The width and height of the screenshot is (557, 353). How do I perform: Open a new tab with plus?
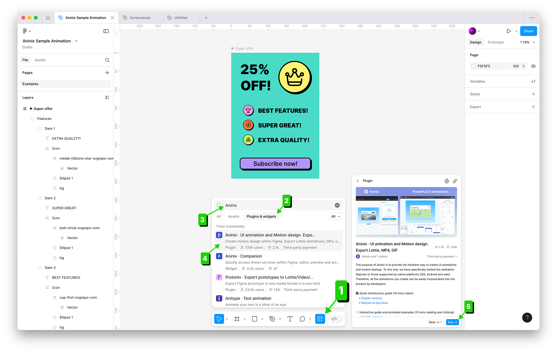pos(206,18)
